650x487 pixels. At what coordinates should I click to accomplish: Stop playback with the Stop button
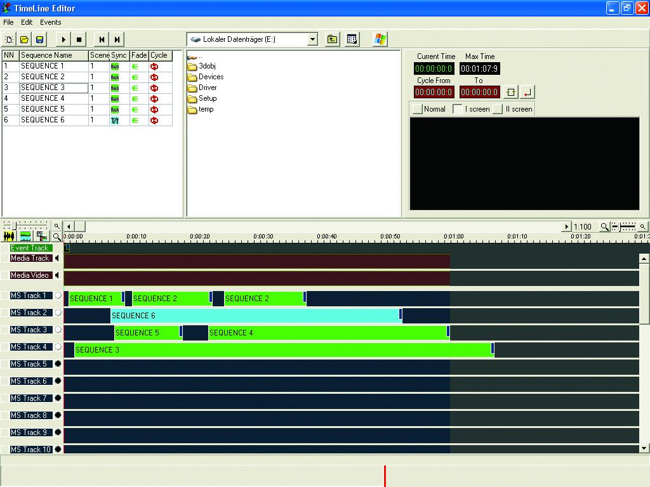coord(79,40)
